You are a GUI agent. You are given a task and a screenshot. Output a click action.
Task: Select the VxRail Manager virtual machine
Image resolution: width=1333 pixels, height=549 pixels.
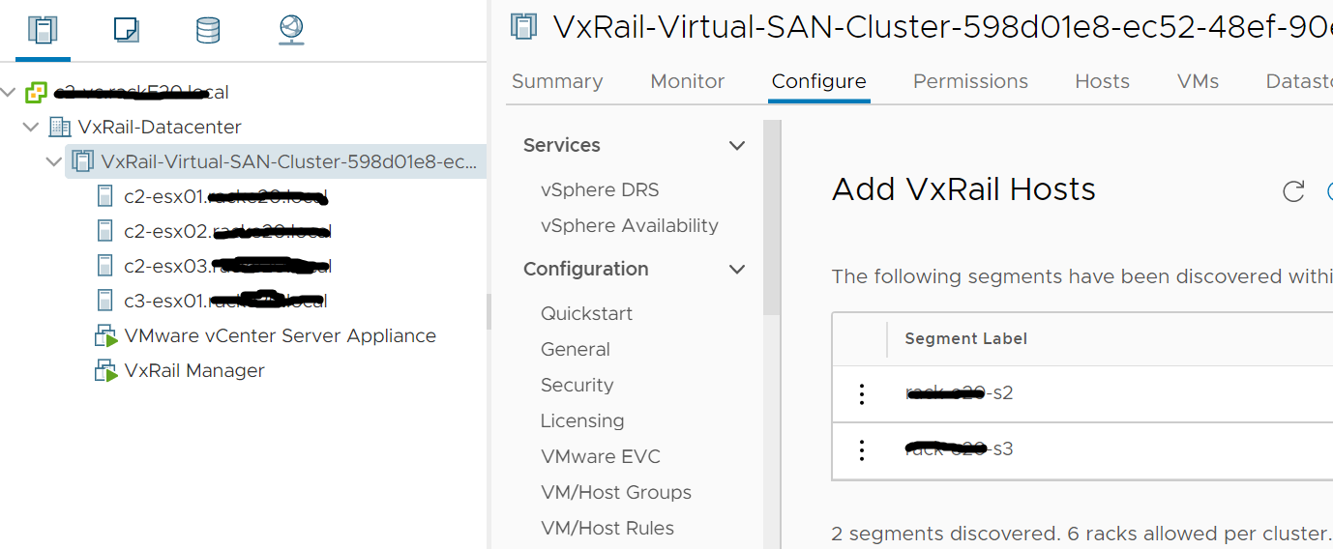coord(193,370)
